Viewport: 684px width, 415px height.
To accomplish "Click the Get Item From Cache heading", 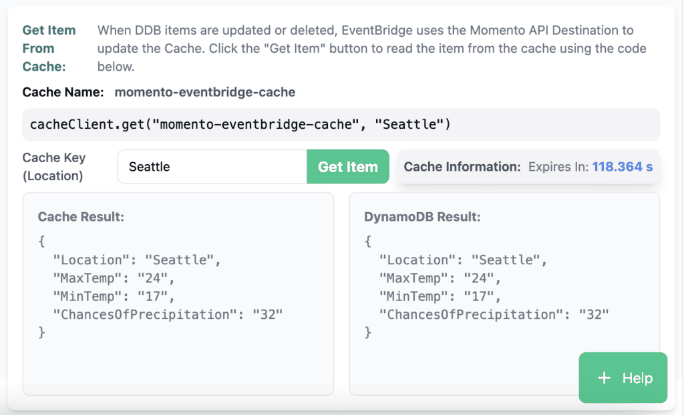I will tap(49, 49).
